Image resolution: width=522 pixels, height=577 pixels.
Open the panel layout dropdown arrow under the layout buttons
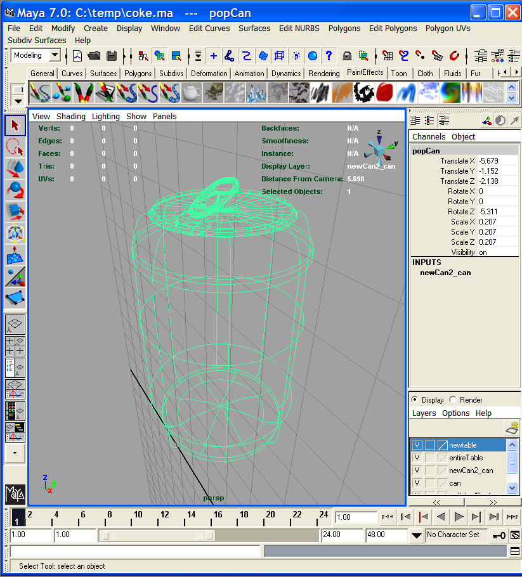coord(15,453)
